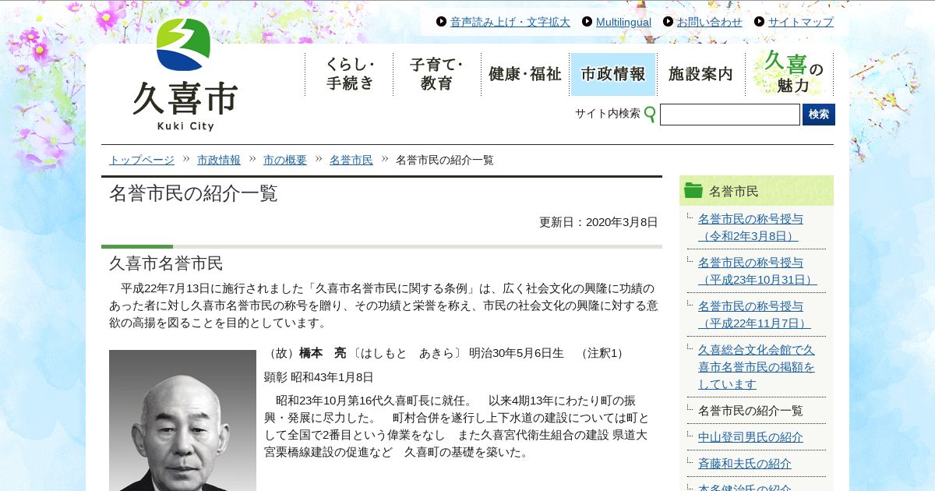Go to 名誉市民 breadcrumb link
Screen dimensions: 935x491
tap(351, 160)
